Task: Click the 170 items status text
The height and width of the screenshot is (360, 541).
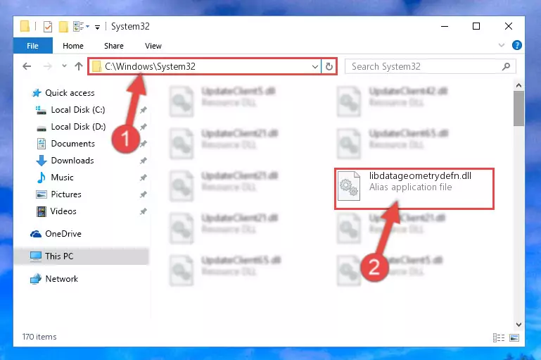Action: point(39,337)
